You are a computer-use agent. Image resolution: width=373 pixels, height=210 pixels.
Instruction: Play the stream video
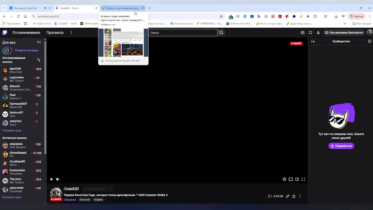click(x=52, y=179)
